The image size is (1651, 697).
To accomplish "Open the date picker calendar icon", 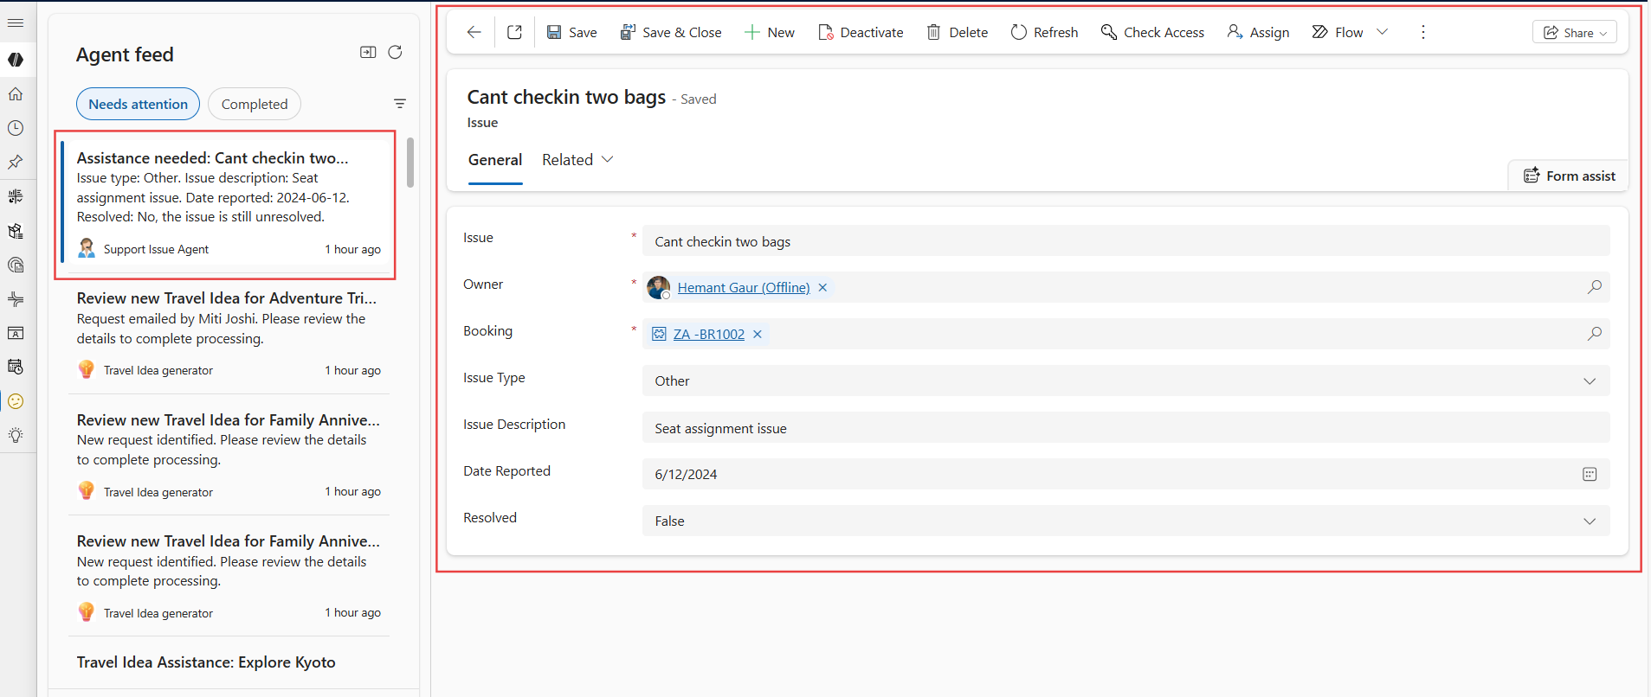I will point(1589,474).
